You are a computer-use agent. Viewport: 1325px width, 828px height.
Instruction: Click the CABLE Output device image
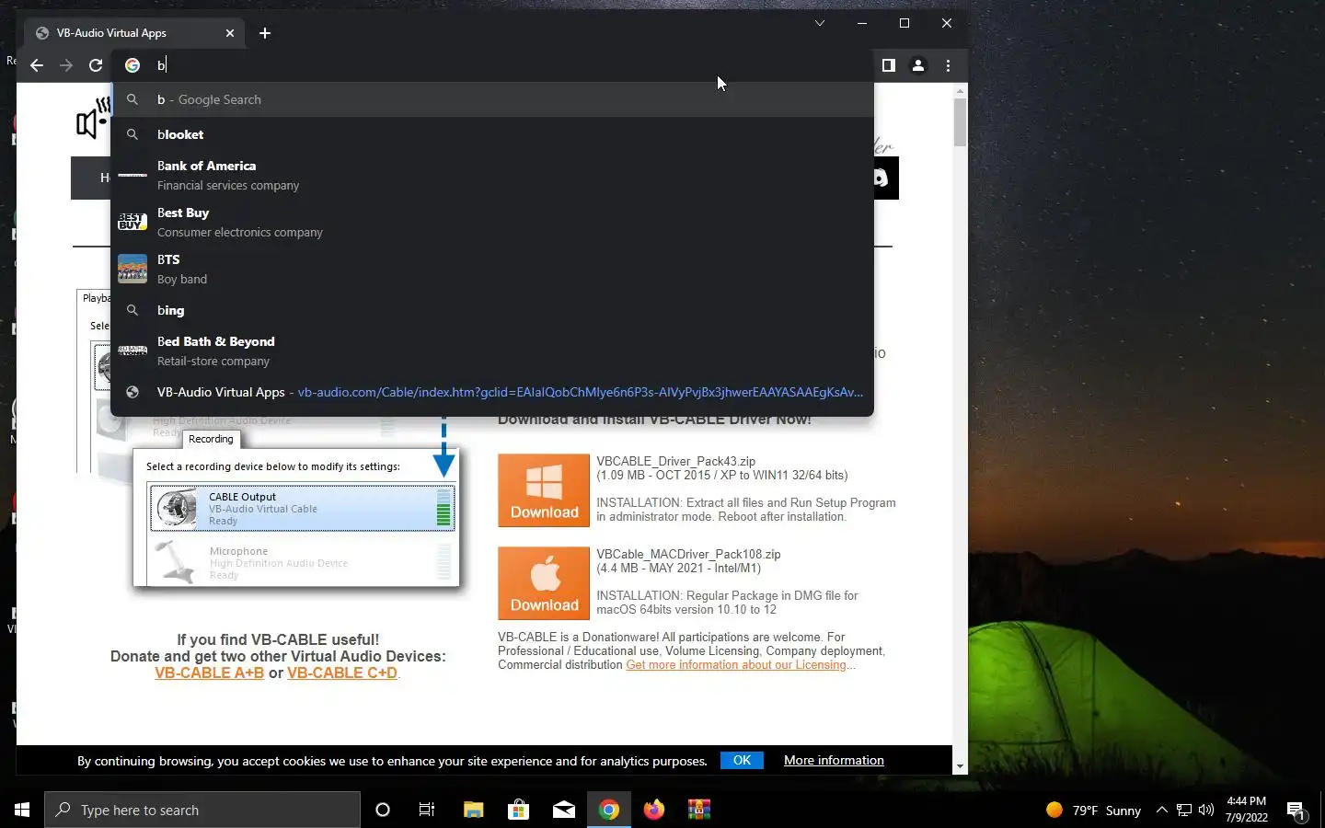176,508
